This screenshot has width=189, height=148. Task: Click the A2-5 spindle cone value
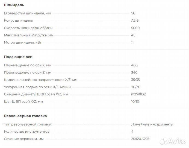pyautogui.click(x=135, y=21)
